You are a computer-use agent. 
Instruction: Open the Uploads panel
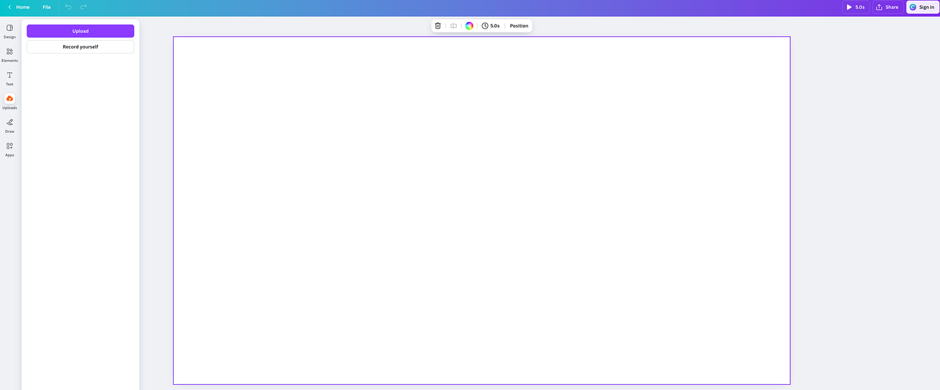tap(10, 102)
